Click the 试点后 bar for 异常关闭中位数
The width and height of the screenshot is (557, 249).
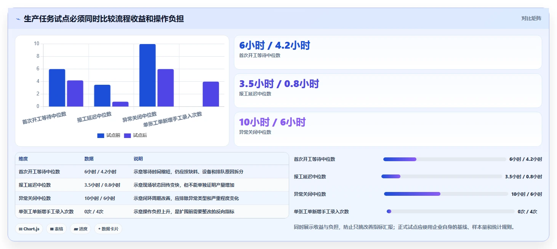pyautogui.click(x=166, y=88)
